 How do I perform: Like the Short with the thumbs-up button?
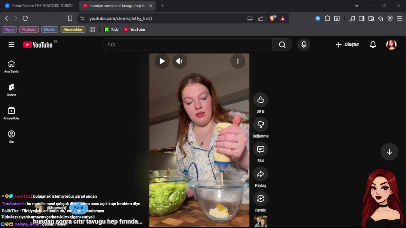[x=260, y=100]
